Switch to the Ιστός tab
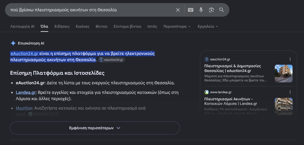The image size is (304, 145). [152, 26]
